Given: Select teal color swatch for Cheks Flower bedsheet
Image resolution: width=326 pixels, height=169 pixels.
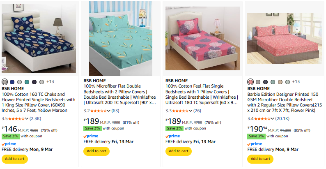Looking at the screenshot, I should pos(27,82).
